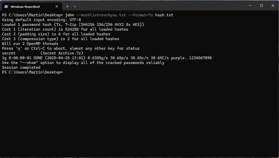Click the "Session completed" line
The height and width of the screenshot is (158, 279).
click(x=21, y=67)
